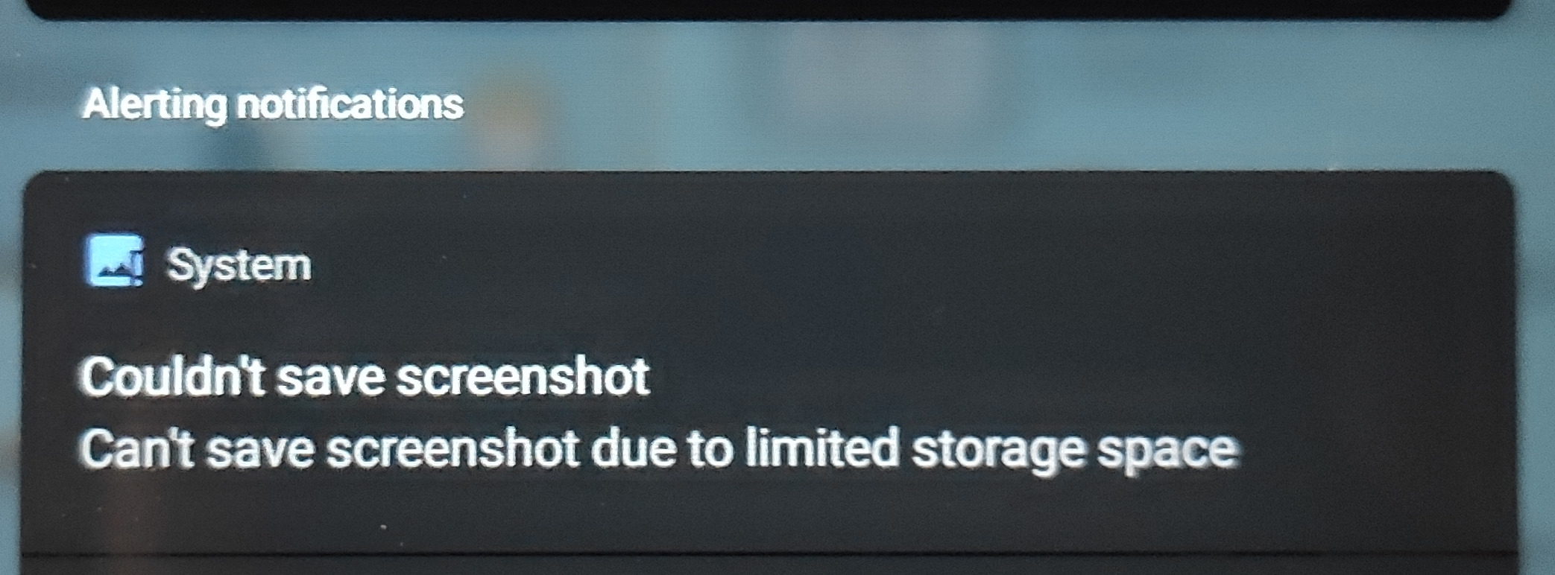The height and width of the screenshot is (575, 1555).
Task: Open the System app name label
Action: pos(239,265)
